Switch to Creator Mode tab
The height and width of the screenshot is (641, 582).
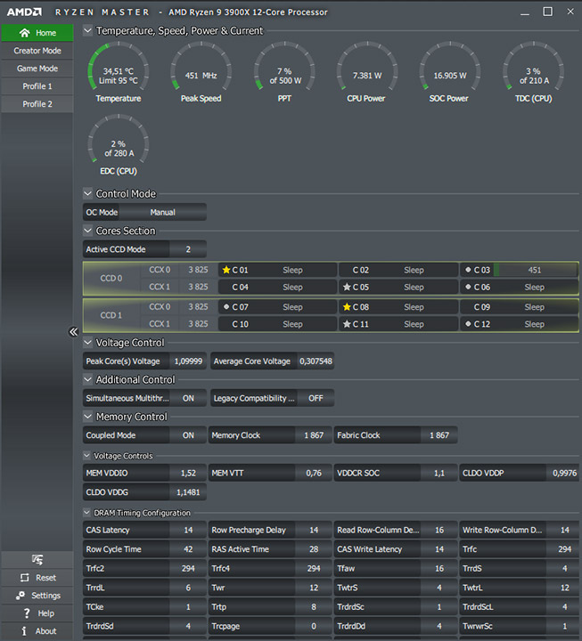37,51
